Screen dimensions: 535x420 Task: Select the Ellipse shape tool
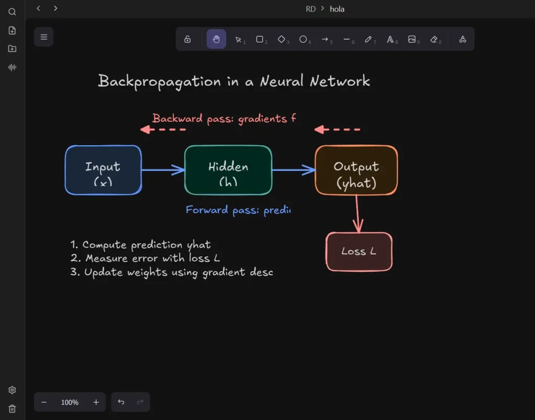(303, 39)
